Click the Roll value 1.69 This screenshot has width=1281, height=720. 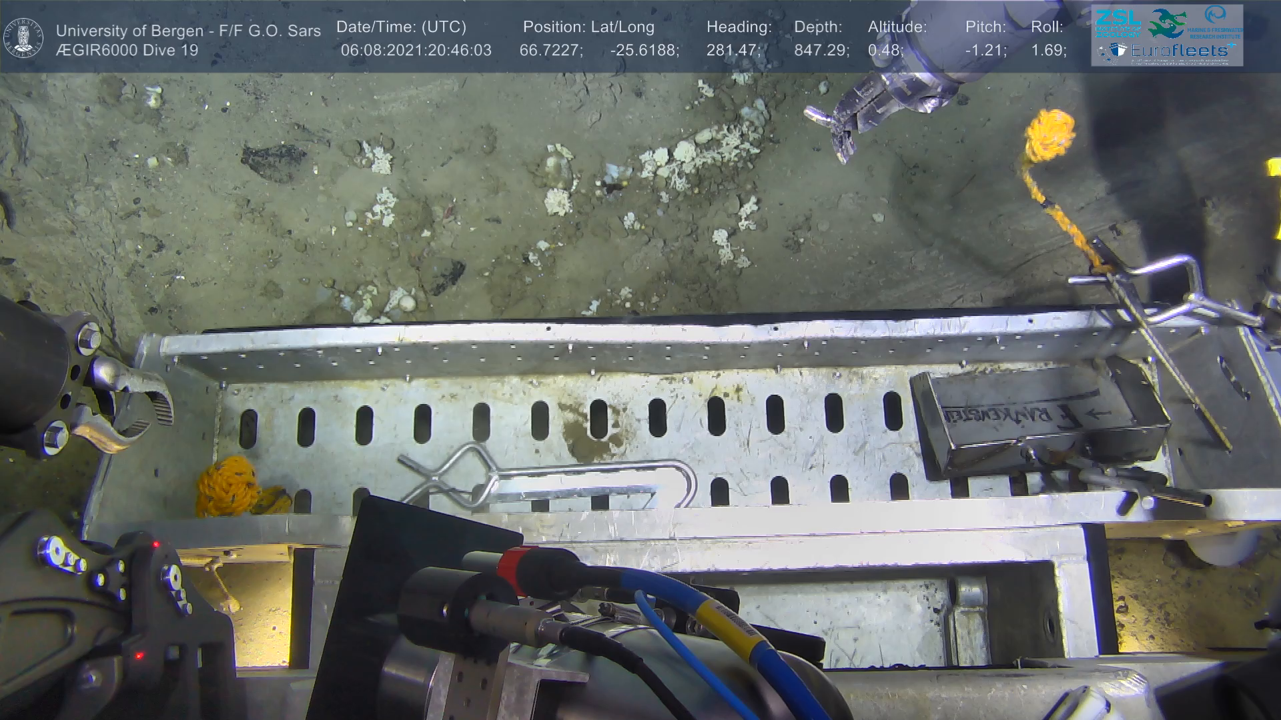point(1049,51)
